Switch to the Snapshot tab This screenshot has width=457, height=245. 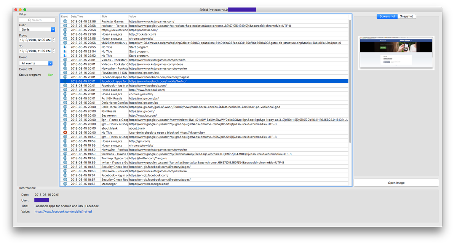point(406,16)
